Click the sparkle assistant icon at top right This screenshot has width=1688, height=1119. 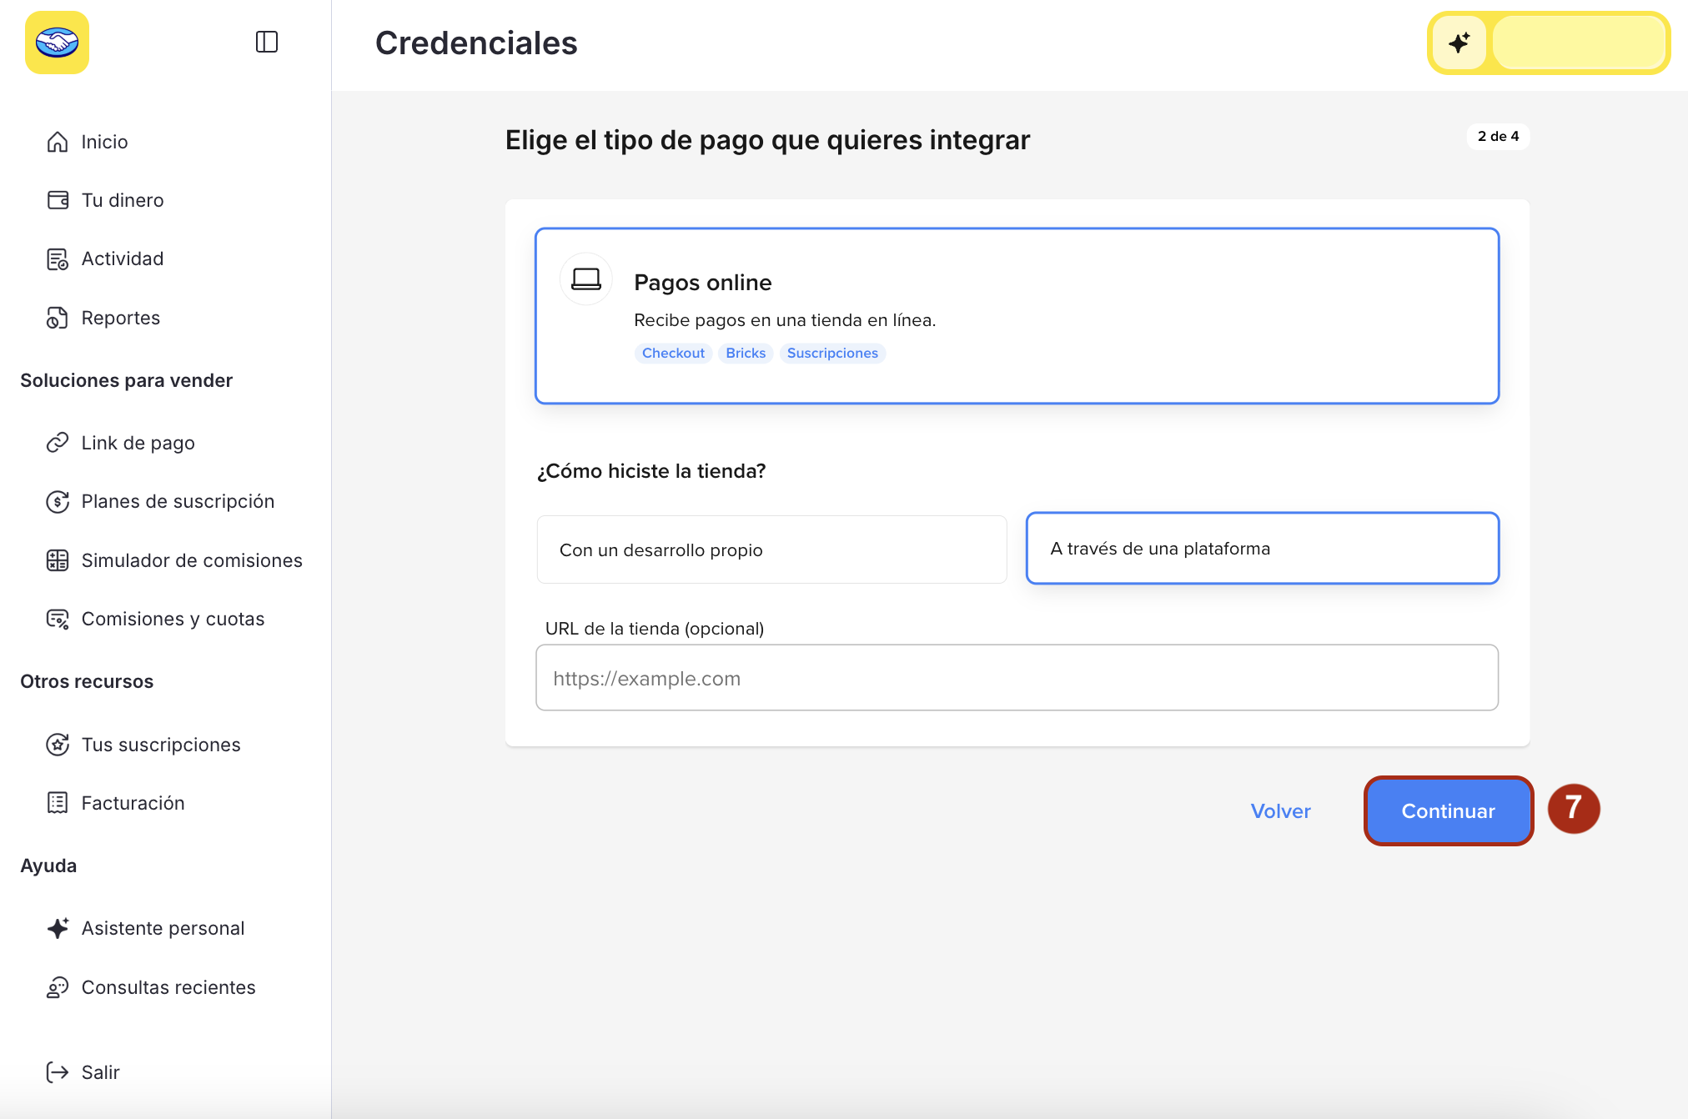point(1459,43)
